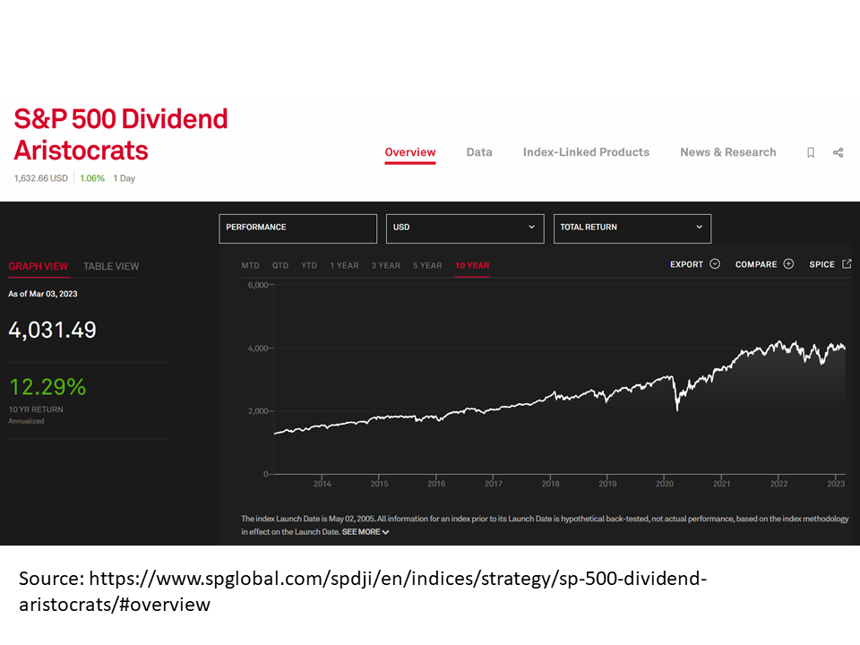Click the 2022 x-axis label
The image size is (860, 645).
pos(778,484)
